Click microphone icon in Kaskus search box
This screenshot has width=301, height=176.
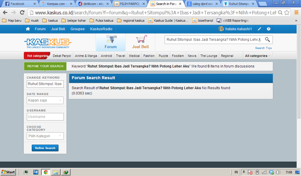click(x=260, y=40)
